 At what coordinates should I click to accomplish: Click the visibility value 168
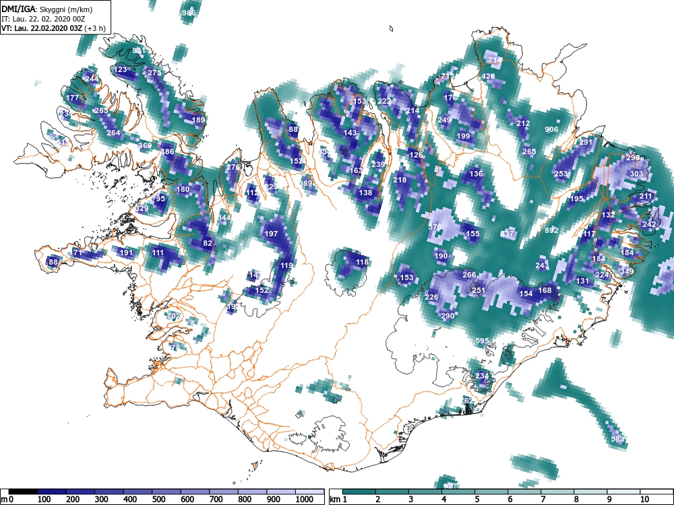[545, 290]
